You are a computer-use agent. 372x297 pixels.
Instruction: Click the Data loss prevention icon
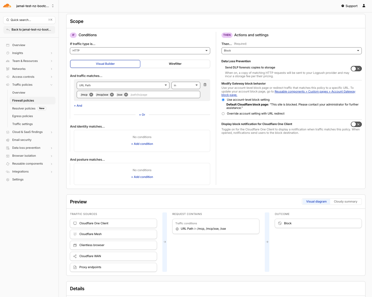click(x=8, y=148)
